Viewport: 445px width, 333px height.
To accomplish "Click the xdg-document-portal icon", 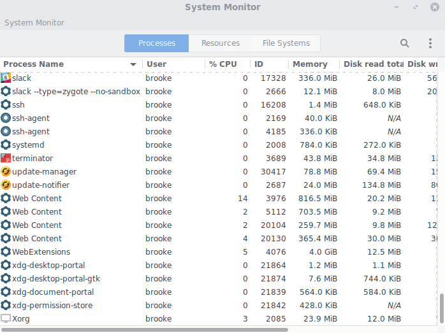I will pyautogui.click(x=6, y=292).
